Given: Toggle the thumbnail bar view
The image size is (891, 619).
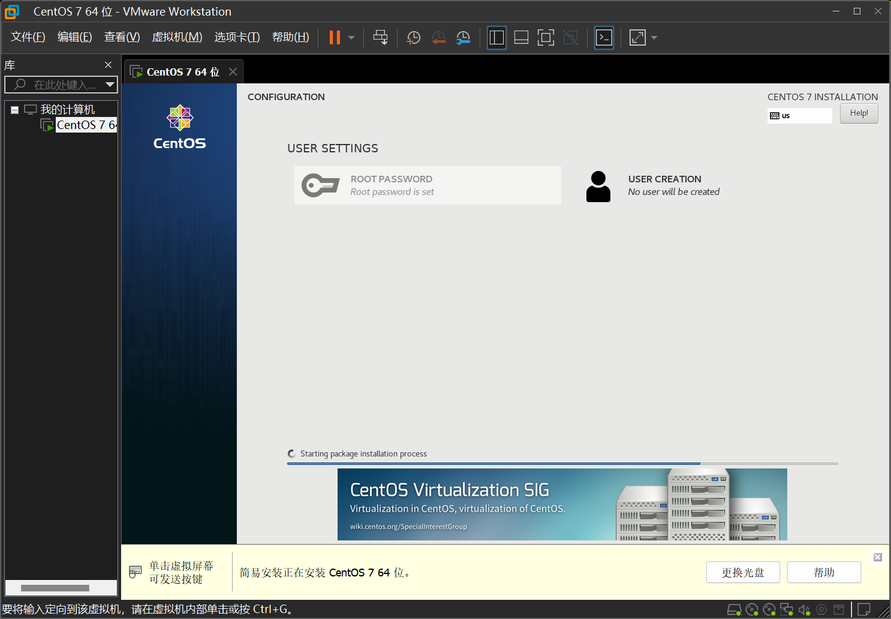Looking at the screenshot, I should (521, 38).
